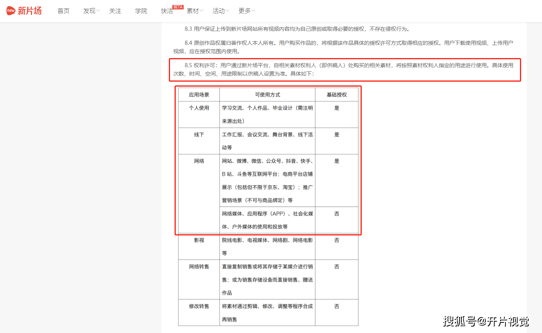542x333 pixels.
Task: Click 否 in the 网络媒体、应用程序 row
Action: 337,214
